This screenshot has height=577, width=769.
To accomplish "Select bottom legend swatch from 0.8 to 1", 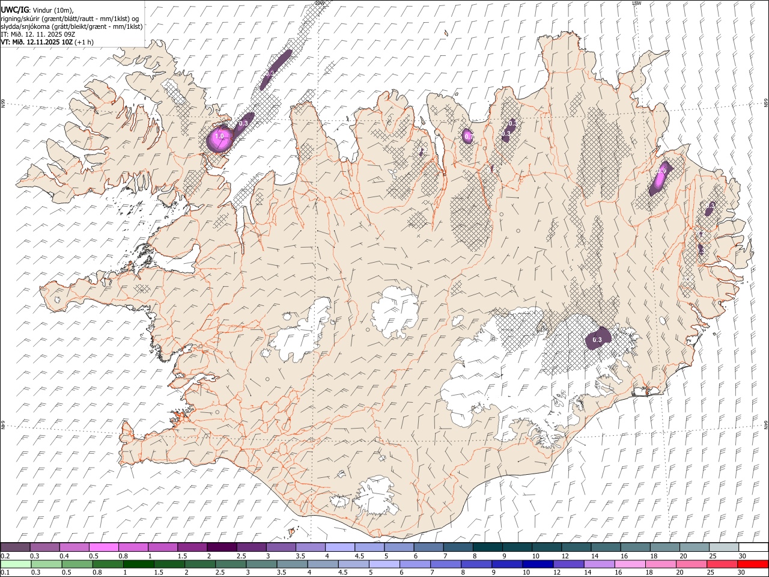I will (108, 564).
